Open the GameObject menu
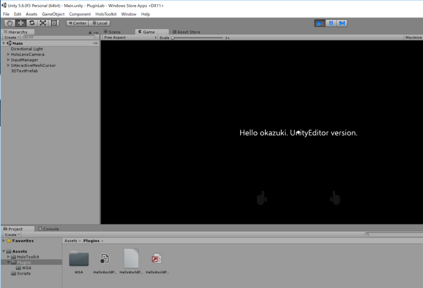This screenshot has height=288, width=423. point(53,14)
